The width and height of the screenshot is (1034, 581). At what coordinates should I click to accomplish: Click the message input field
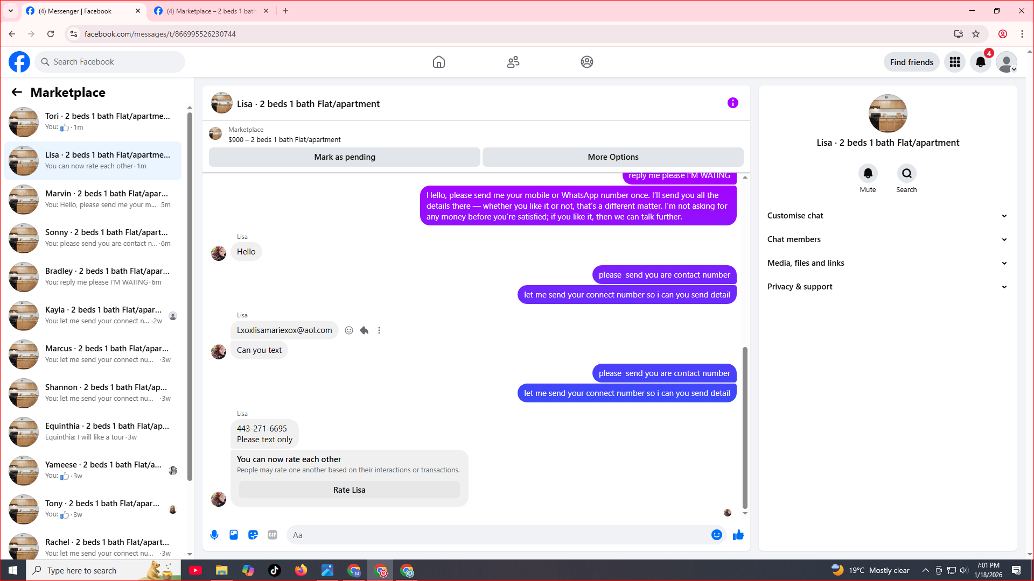[498, 535]
